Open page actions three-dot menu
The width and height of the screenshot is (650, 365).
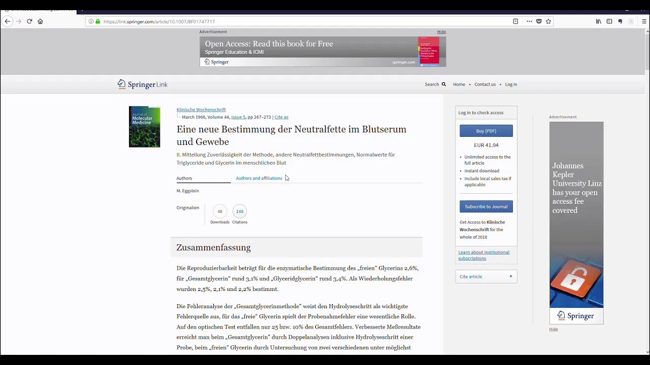[529, 21]
